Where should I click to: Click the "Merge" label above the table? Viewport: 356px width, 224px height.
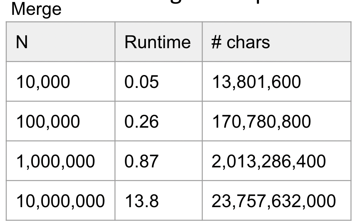[x=36, y=10]
